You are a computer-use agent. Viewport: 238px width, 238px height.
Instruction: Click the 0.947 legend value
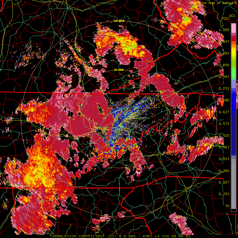coord(224,42)
